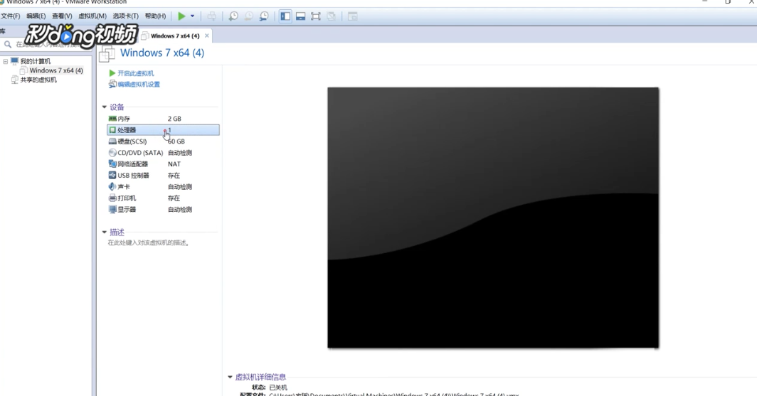757x396 pixels.
Task: Click the CD/DVD (SATA) device icon
Action: tap(112, 152)
